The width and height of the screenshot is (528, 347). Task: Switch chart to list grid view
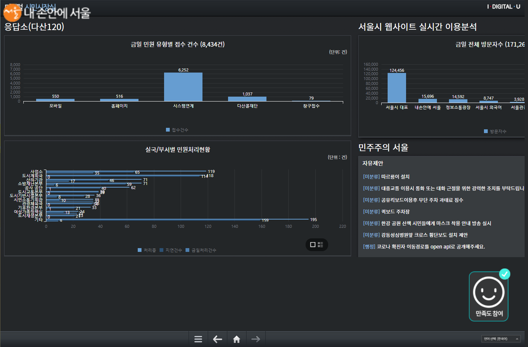(x=321, y=245)
